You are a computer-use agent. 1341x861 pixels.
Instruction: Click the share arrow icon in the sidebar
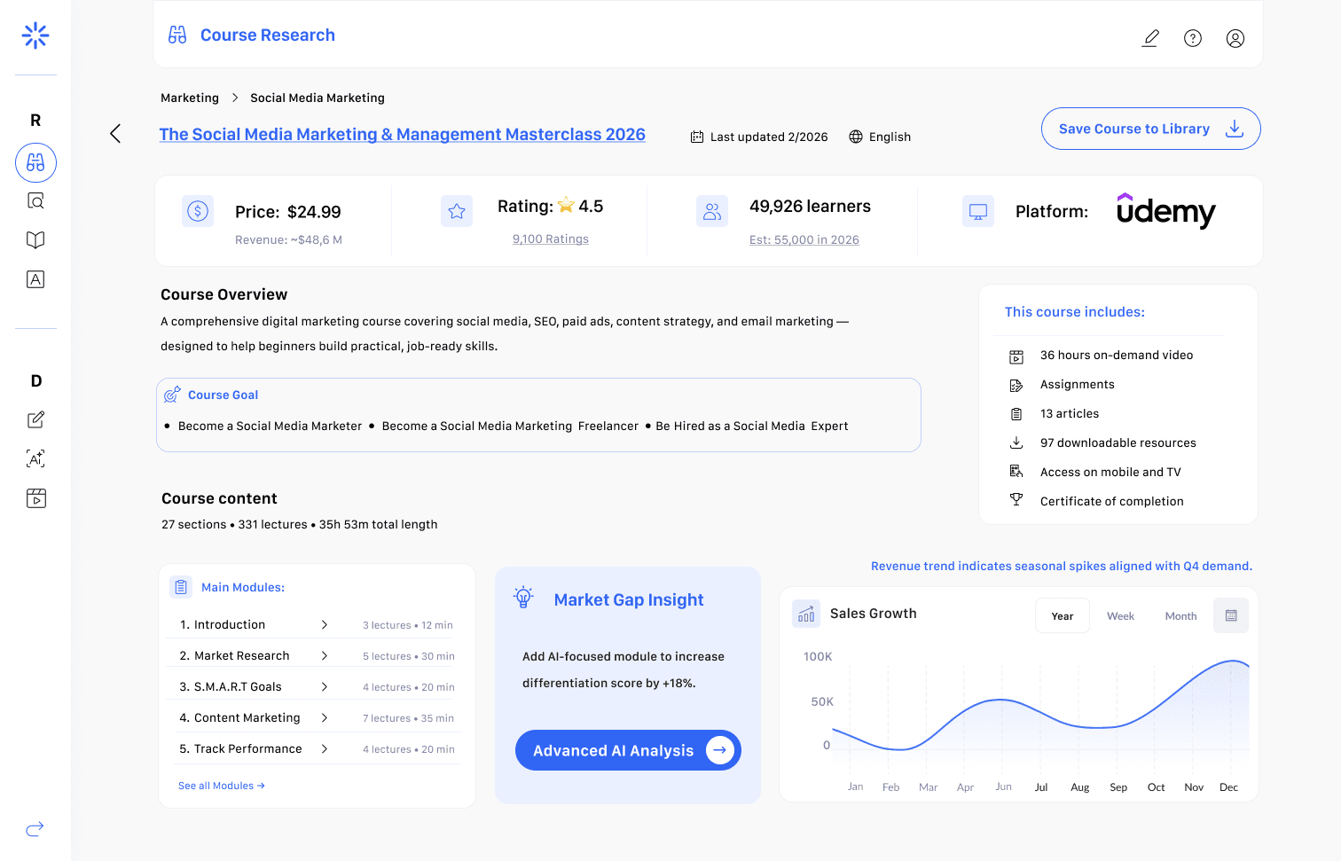35,829
